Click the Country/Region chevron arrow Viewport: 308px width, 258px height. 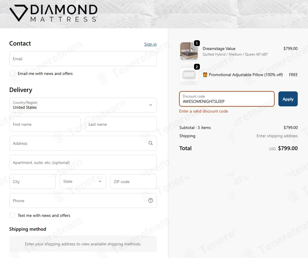[150, 105]
